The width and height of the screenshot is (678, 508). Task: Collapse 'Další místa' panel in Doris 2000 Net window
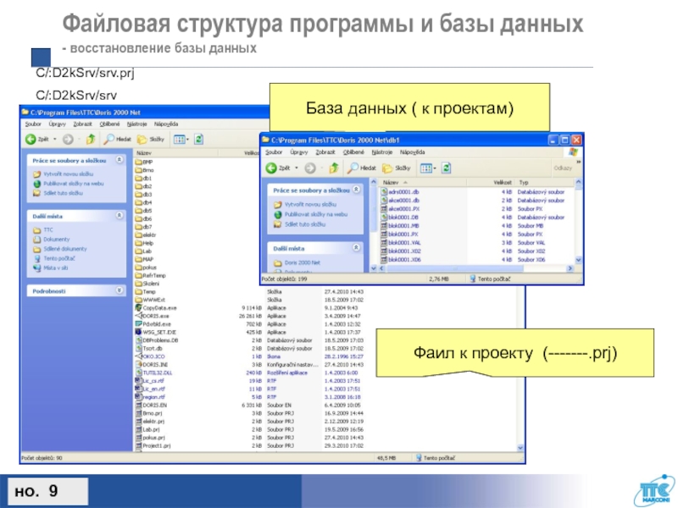tap(119, 216)
